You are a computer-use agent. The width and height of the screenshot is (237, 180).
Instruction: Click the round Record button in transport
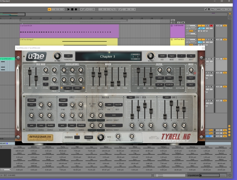tap(76, 9)
